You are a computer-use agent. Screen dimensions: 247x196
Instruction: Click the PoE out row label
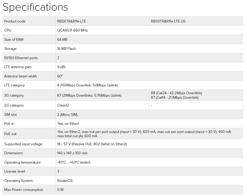tap(10, 134)
